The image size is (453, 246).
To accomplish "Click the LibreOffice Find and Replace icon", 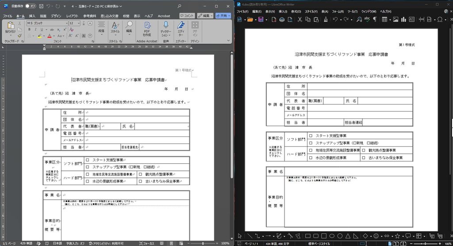I will tap(359, 19).
